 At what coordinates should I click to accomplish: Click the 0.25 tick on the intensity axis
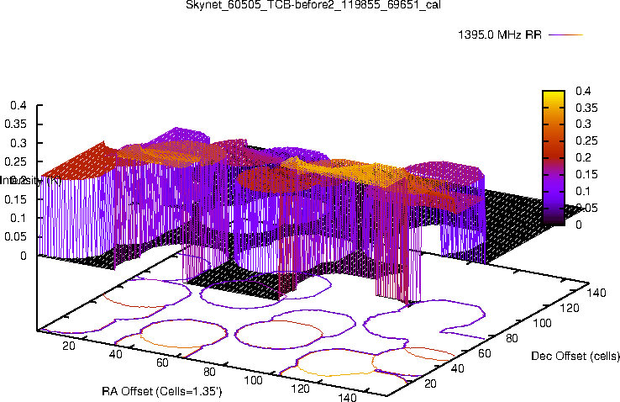15,161
